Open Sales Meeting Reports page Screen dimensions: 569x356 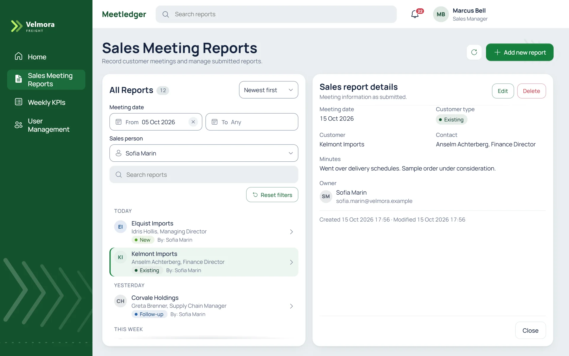(46, 80)
